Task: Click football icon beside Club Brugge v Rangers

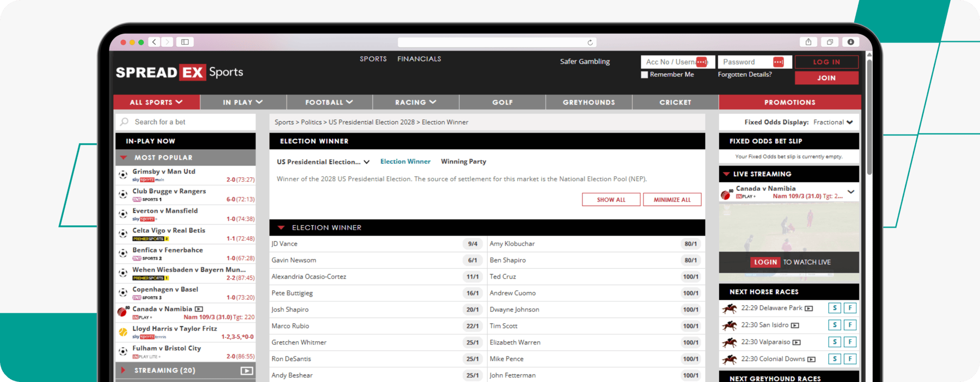Action: (123, 195)
